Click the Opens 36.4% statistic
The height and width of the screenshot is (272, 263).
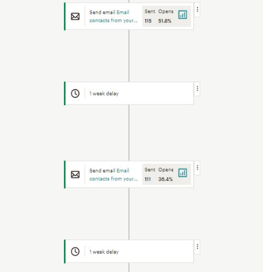click(166, 174)
